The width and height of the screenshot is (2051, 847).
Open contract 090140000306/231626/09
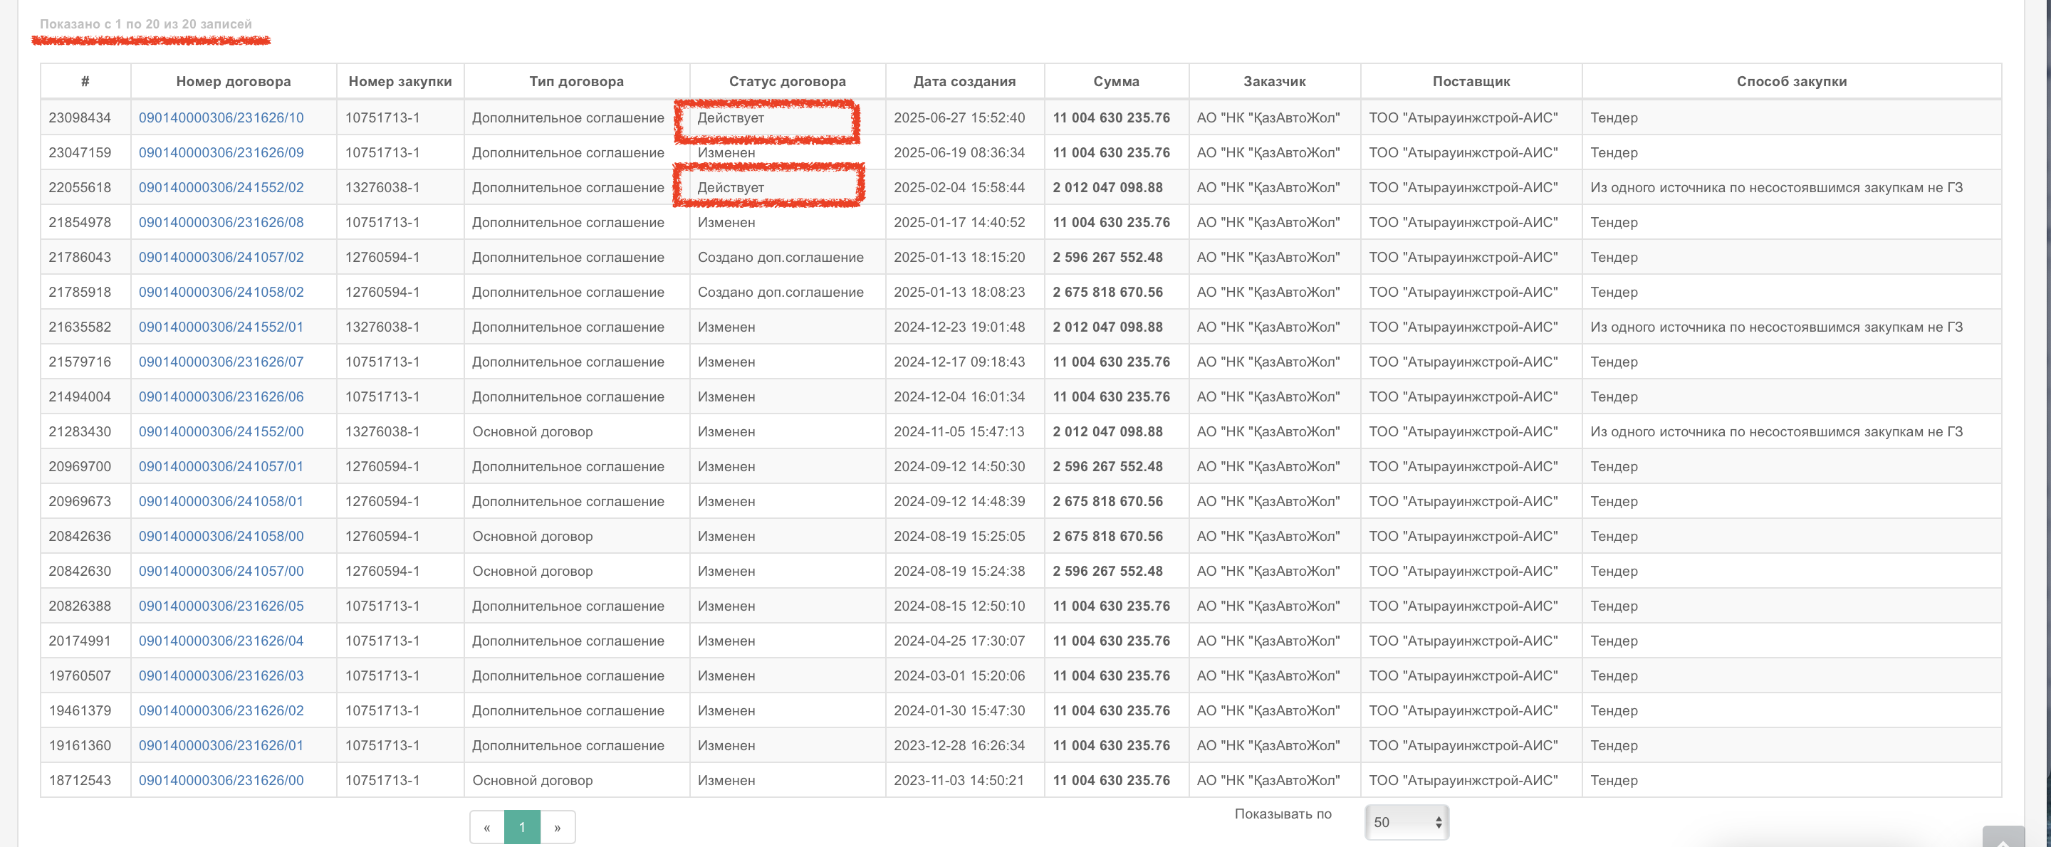[221, 153]
